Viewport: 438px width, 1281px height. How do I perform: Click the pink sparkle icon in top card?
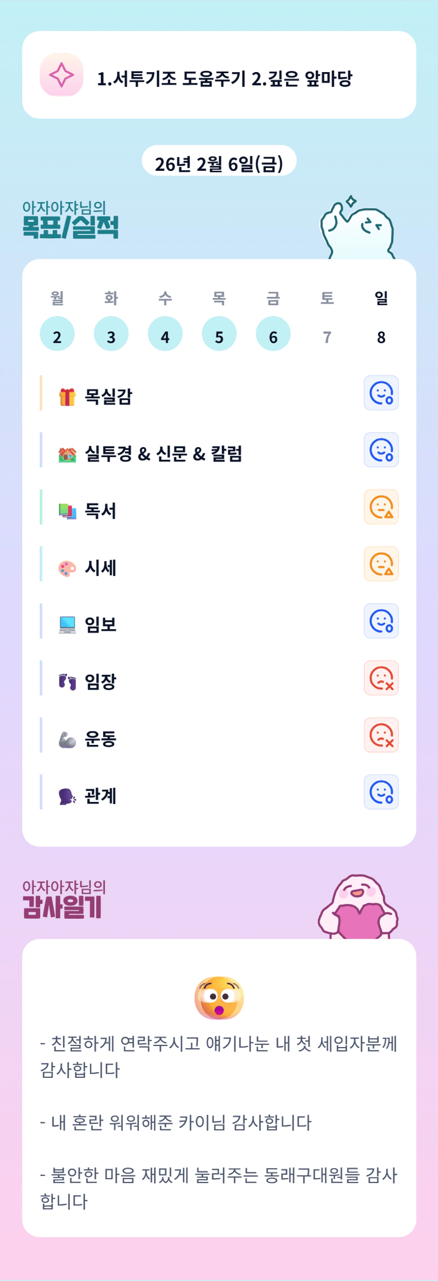(61, 75)
